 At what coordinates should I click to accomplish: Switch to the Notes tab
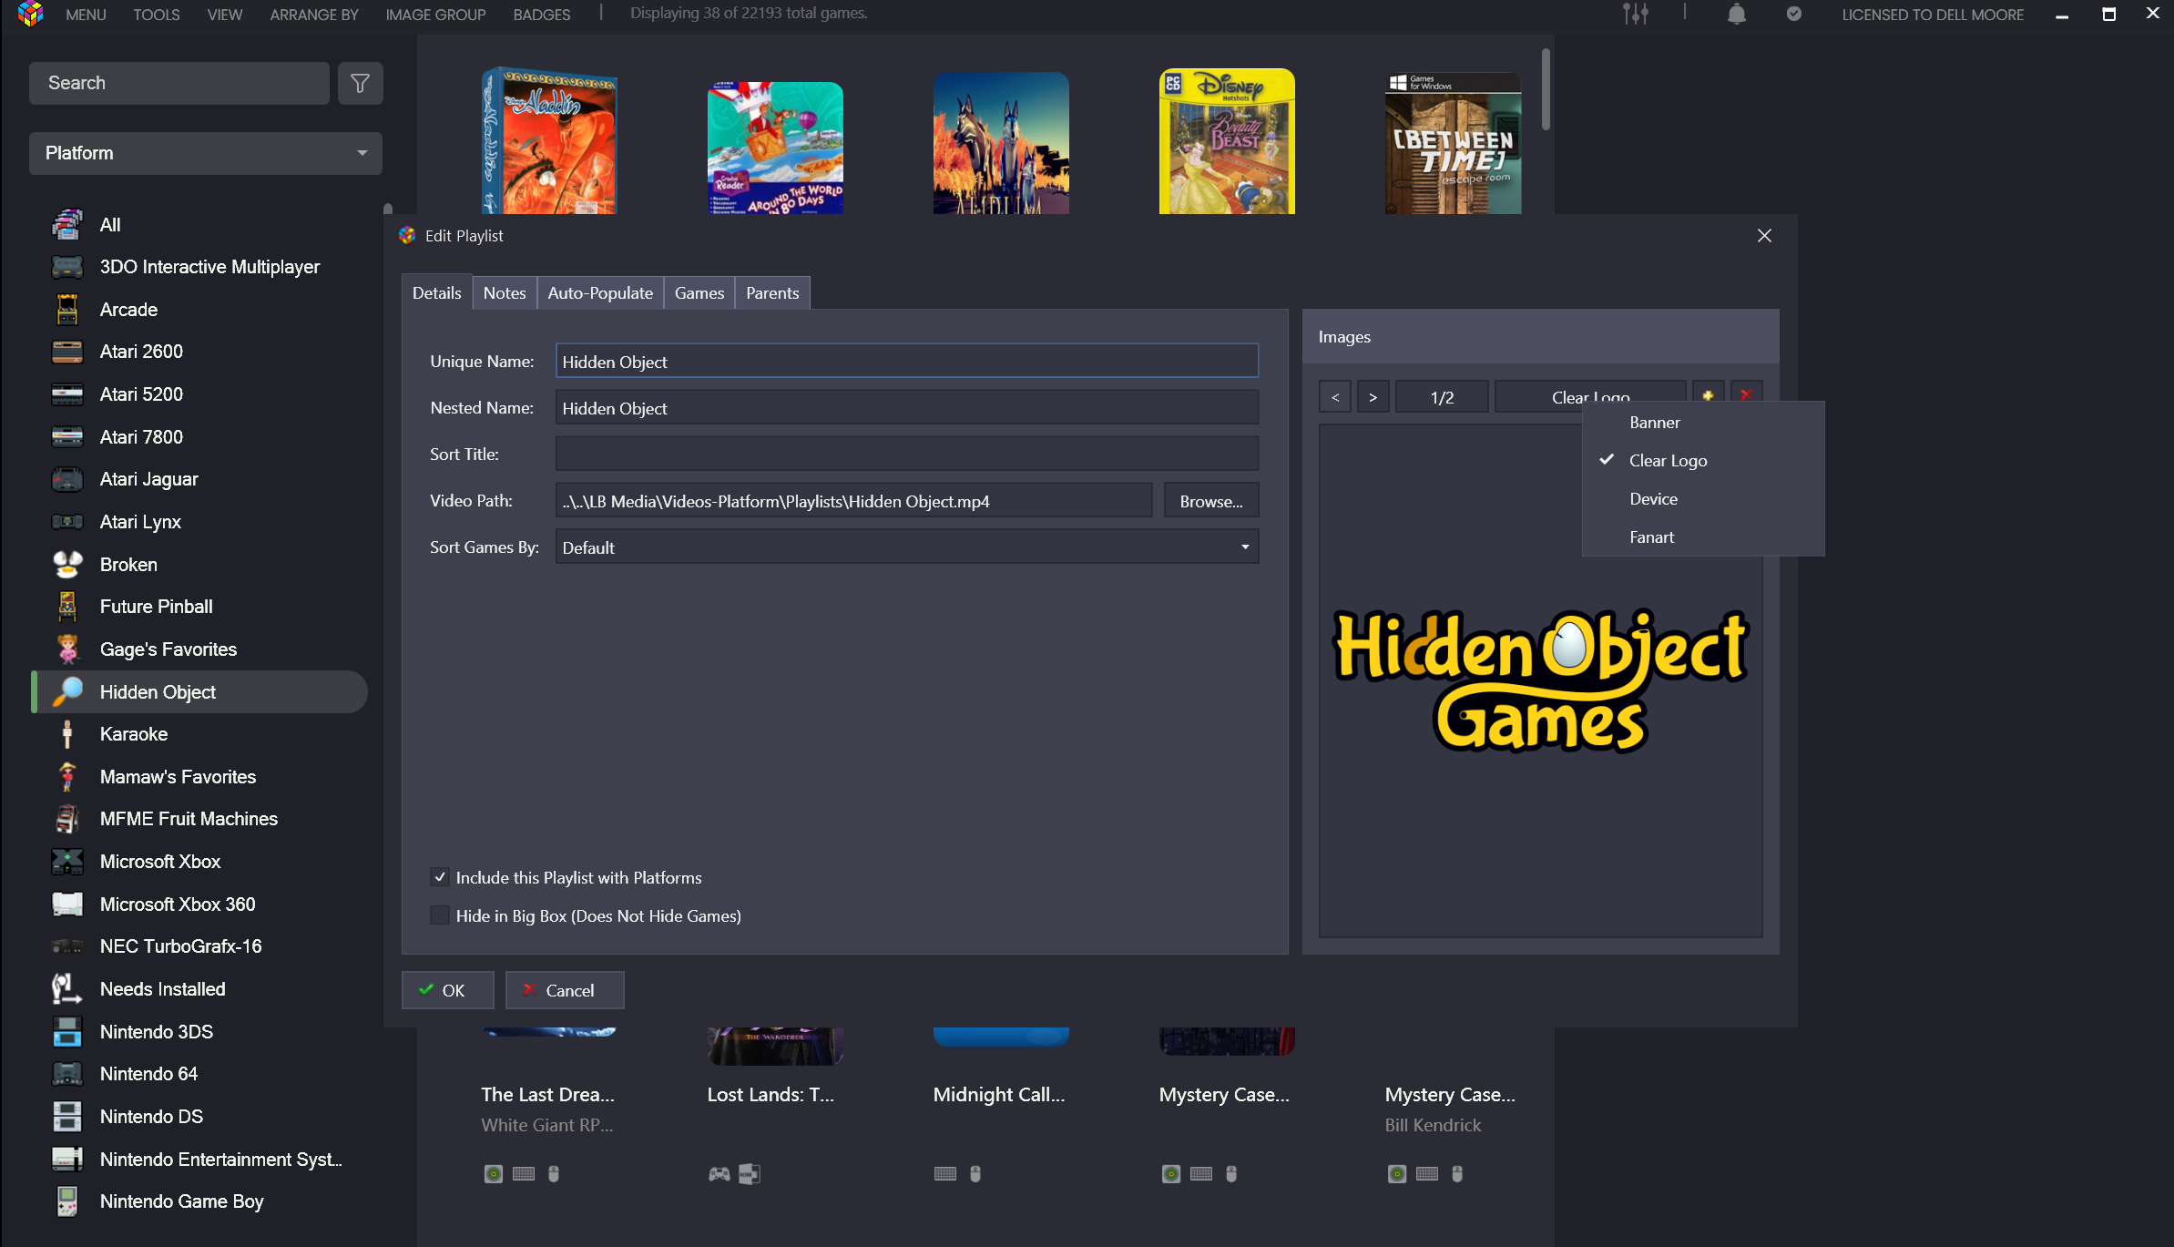[505, 292]
